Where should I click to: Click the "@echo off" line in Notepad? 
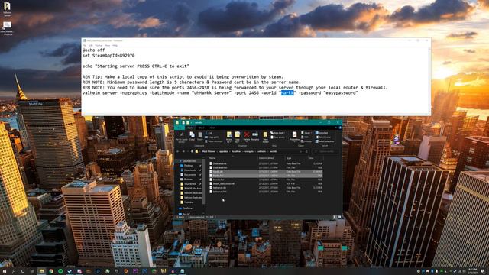coord(93,50)
